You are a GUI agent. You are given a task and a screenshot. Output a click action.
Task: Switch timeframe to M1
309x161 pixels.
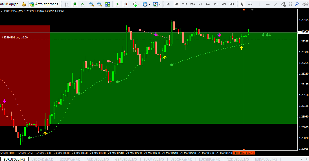pyautogui.click(x=168, y=4)
